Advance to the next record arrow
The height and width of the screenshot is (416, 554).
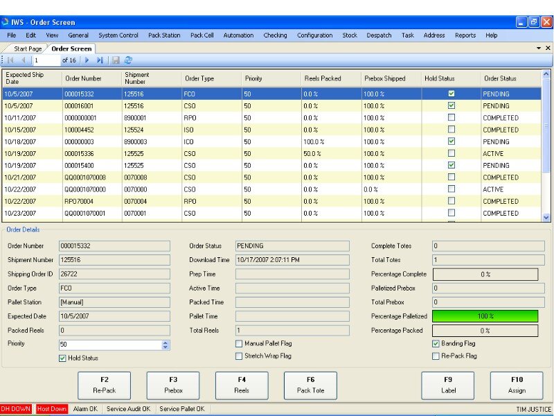(x=87, y=61)
